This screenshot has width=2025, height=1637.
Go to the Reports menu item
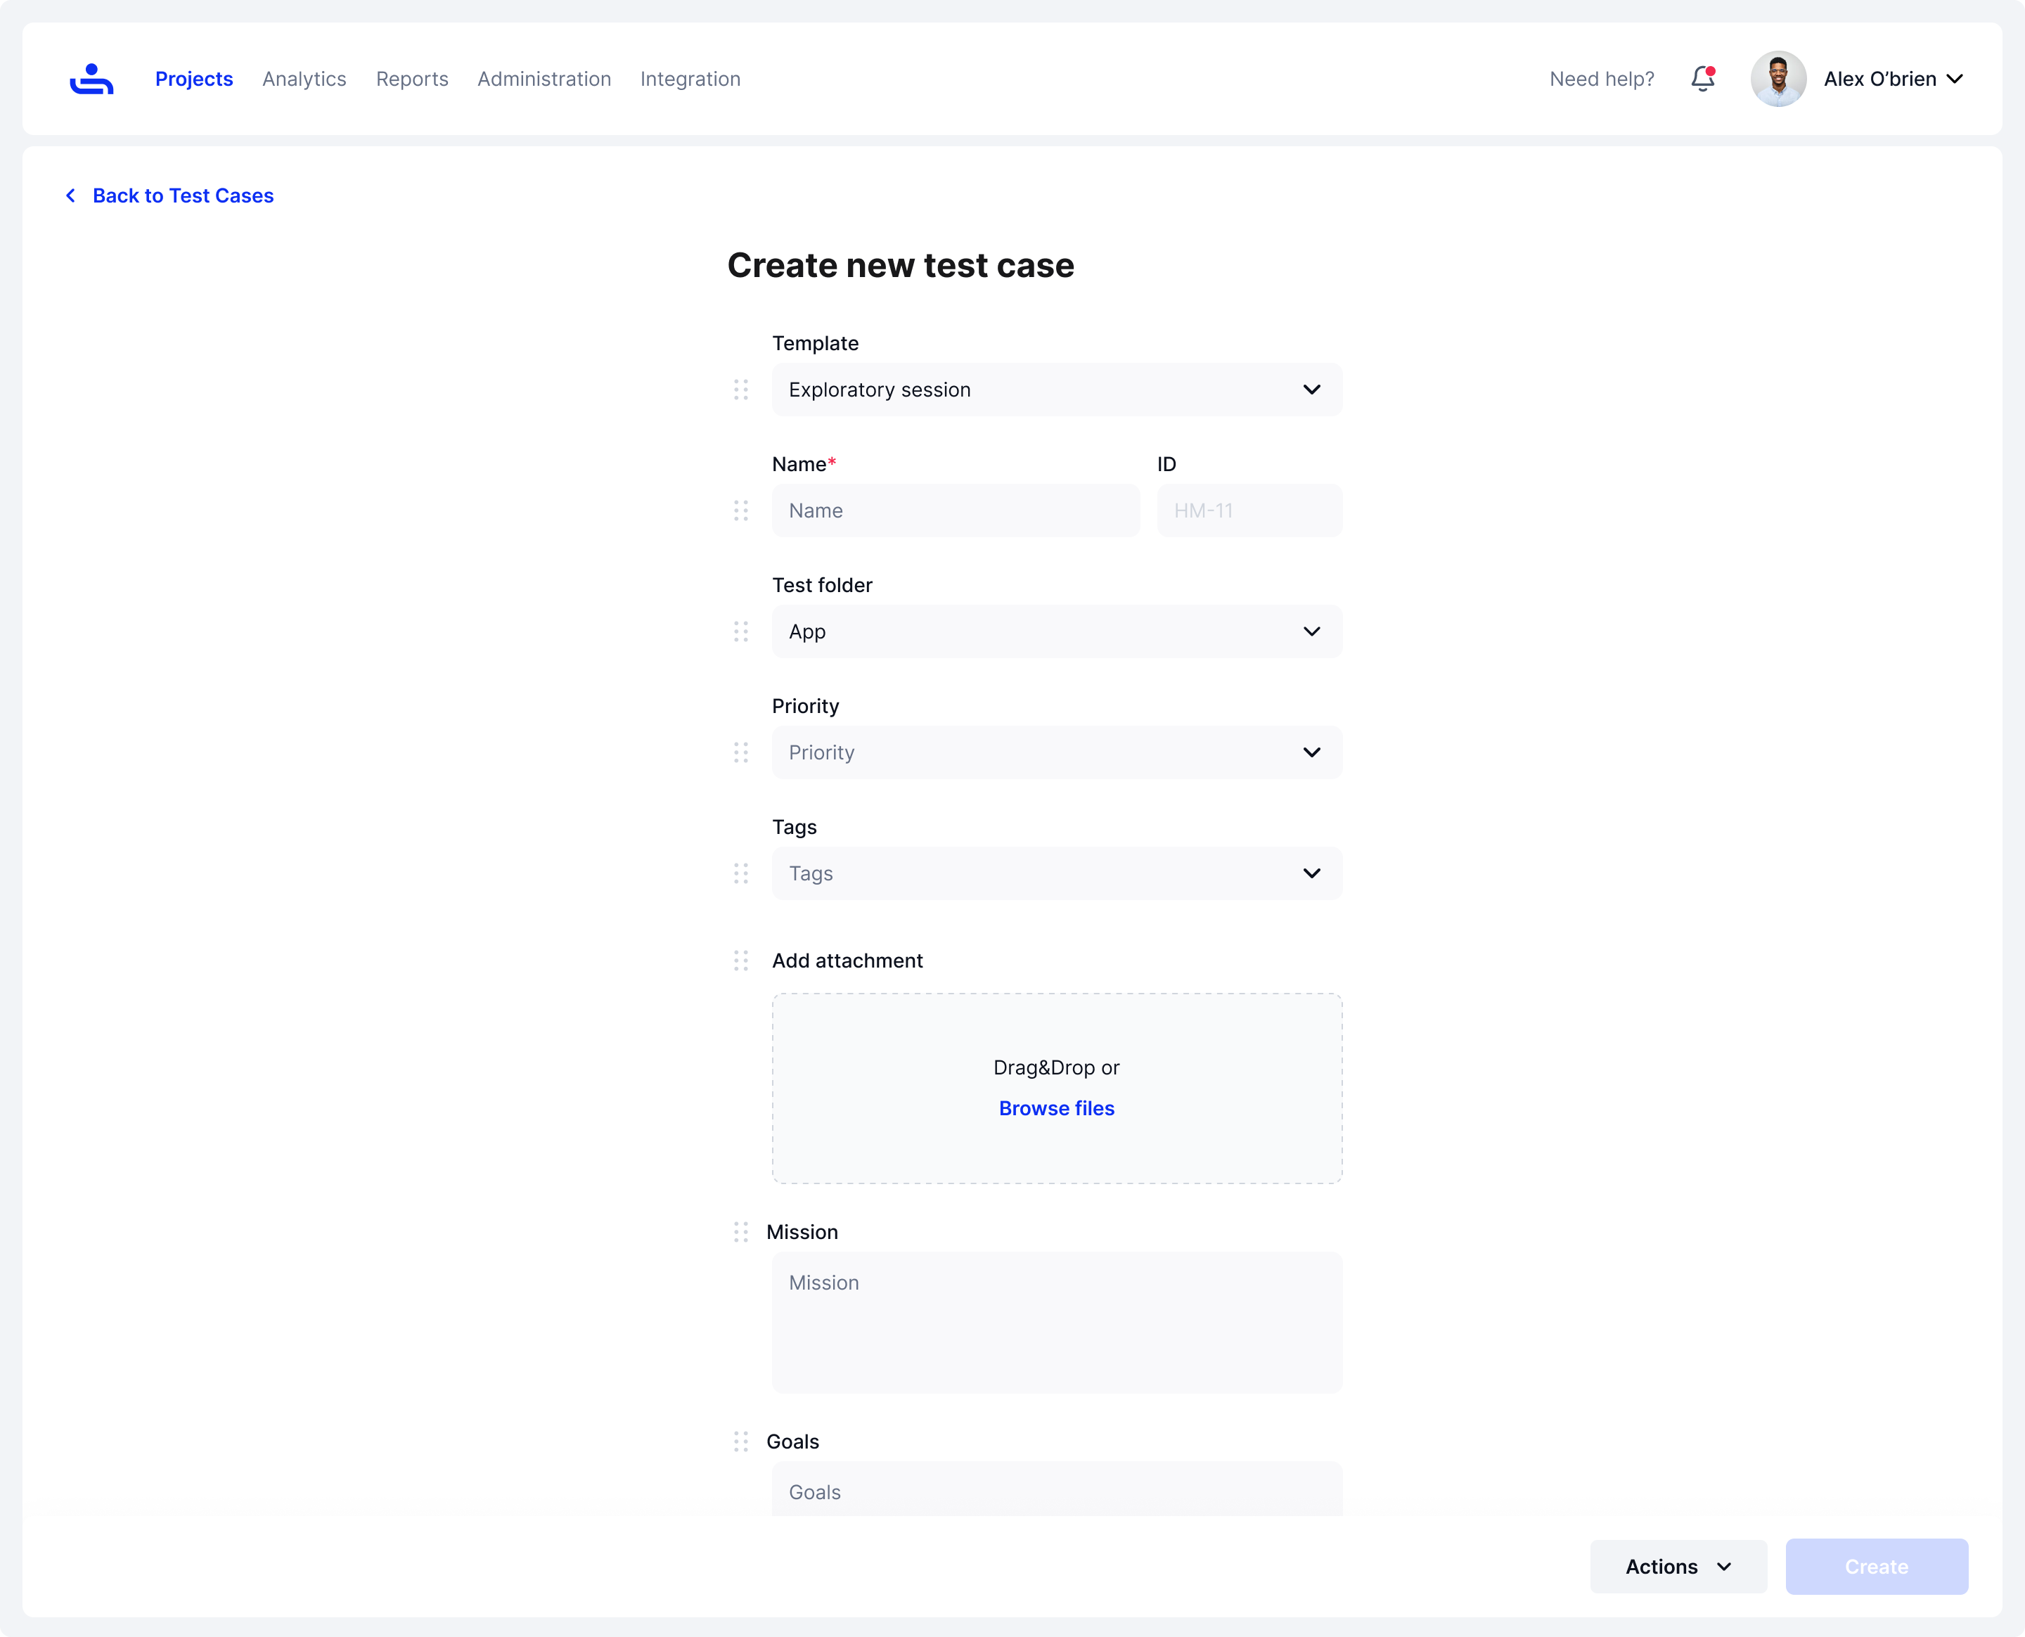tap(412, 79)
